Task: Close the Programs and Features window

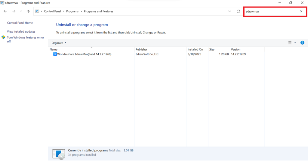Action: (302, 3)
